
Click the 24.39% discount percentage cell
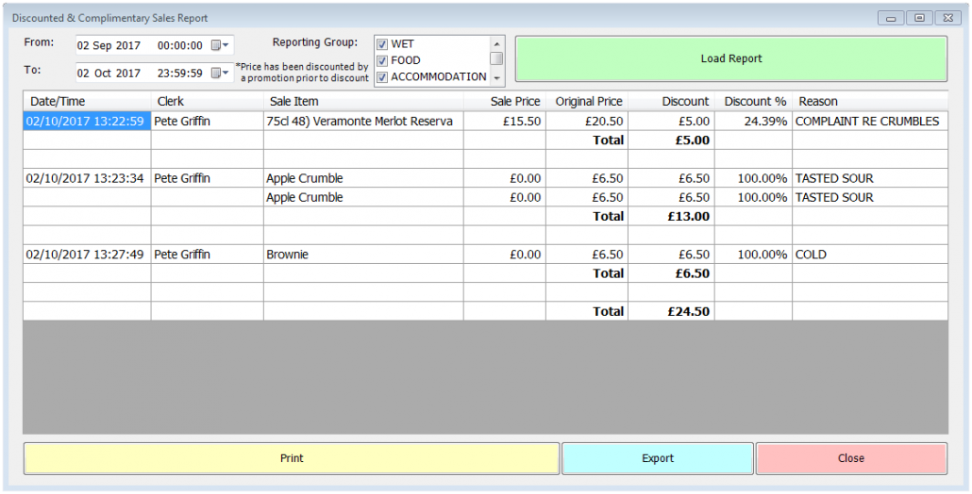pos(753,122)
